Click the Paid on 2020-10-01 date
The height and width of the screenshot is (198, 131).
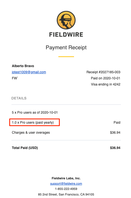[x=106, y=78]
